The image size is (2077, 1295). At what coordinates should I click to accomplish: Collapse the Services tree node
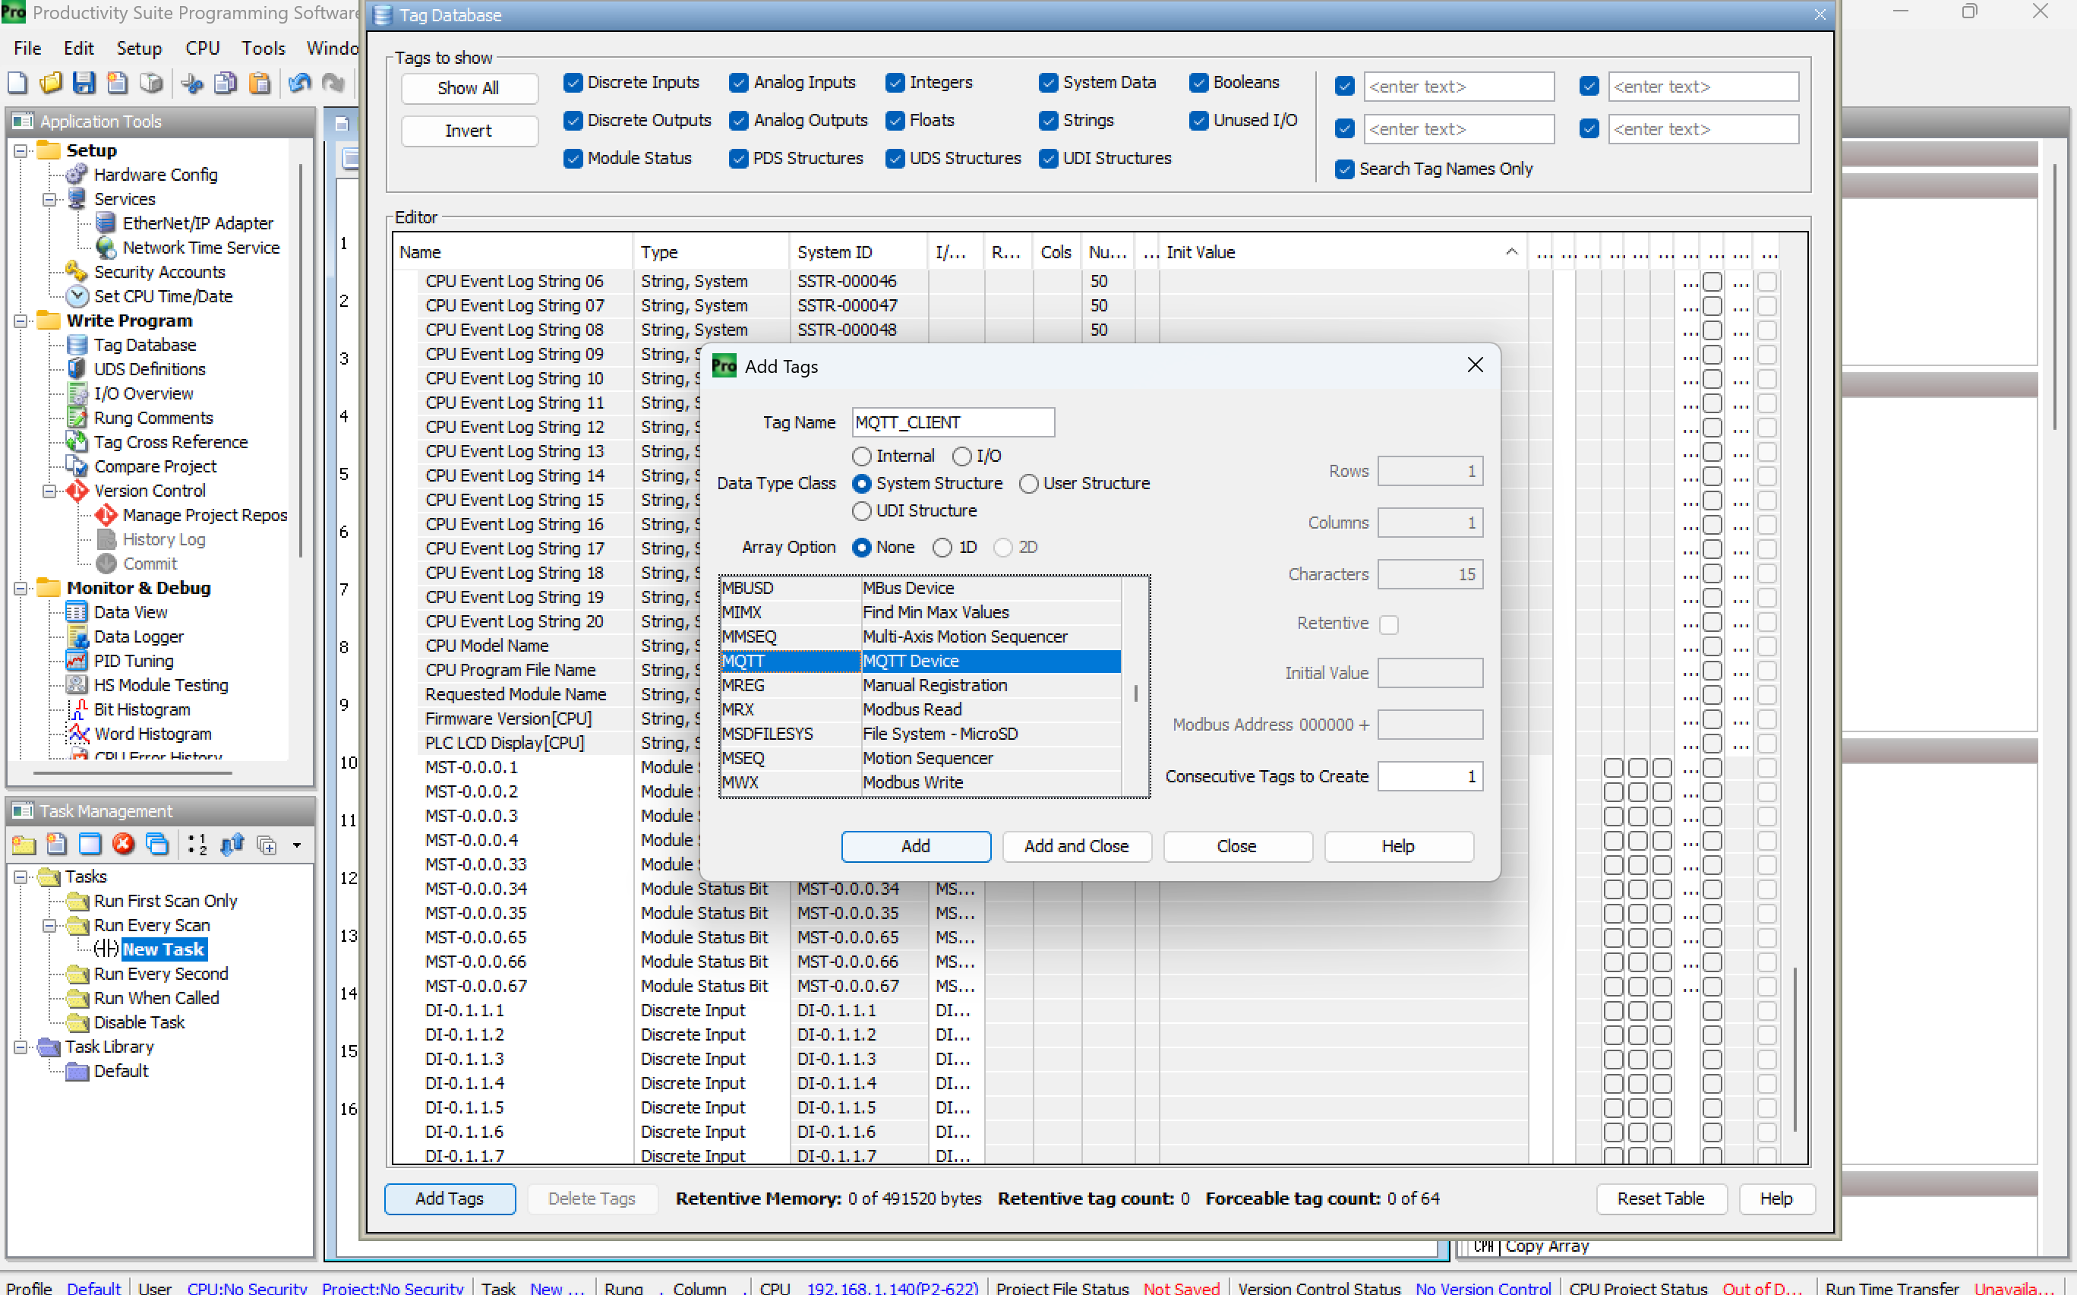[49, 199]
